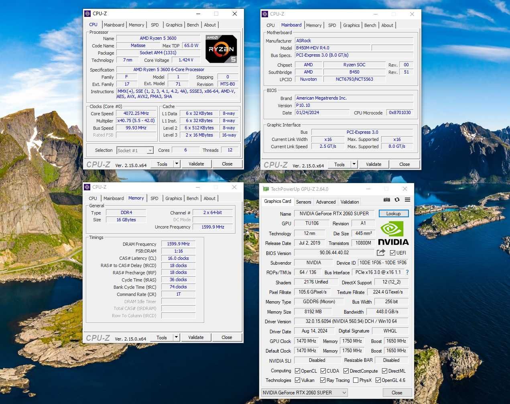Open Tools dropdown arrow in CPU tab window

pos(177,164)
